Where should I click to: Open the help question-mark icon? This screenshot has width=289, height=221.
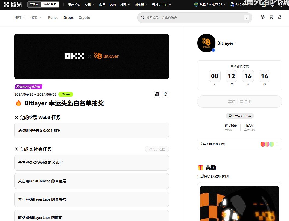(x=281, y=4)
